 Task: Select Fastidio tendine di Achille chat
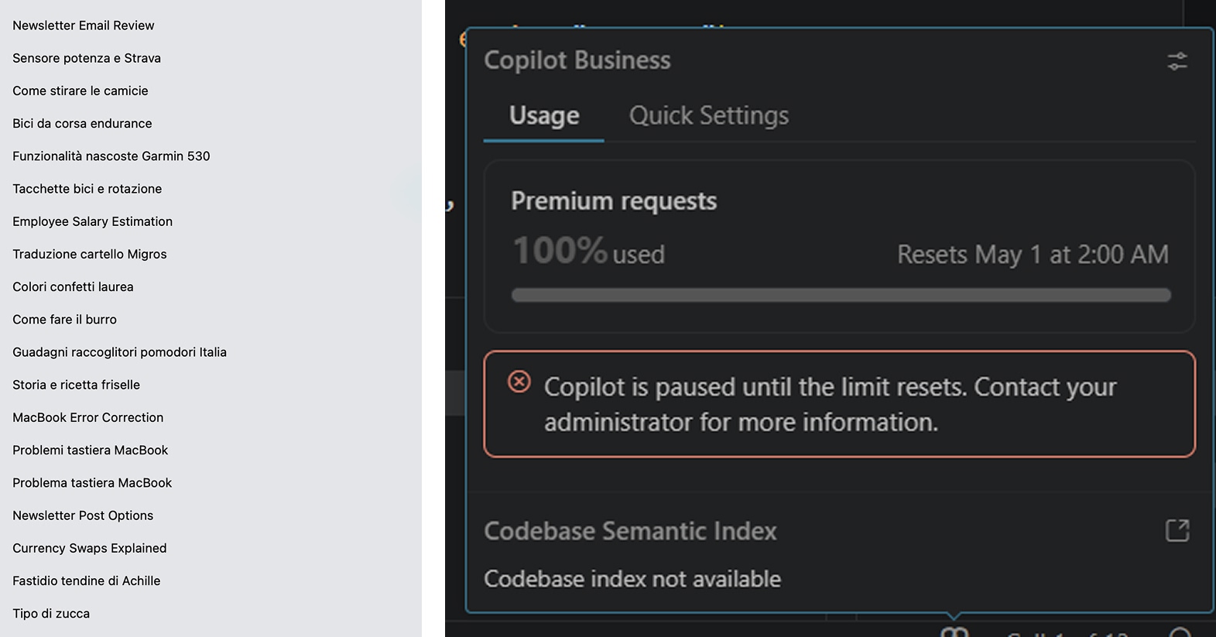pos(87,580)
